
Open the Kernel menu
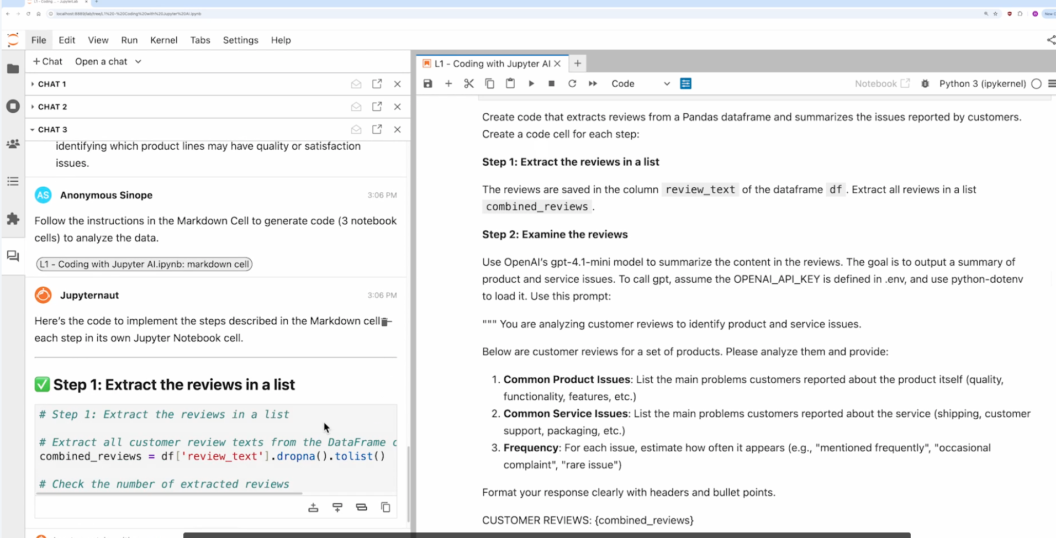163,40
